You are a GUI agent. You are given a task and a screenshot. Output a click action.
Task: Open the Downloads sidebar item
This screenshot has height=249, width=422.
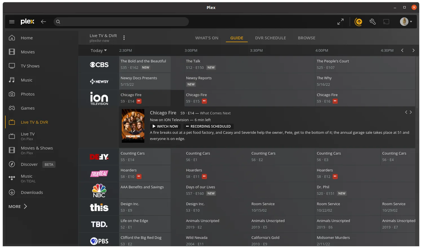point(32,193)
